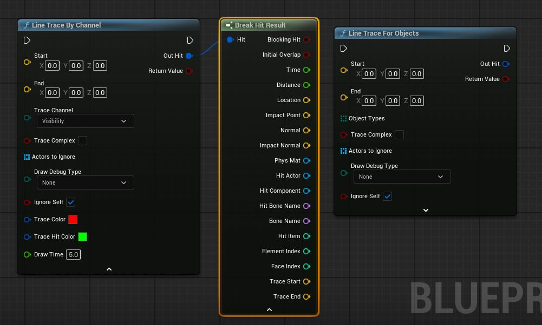
Task: Uncheck Ignore Self on Line Trace For Objects
Action: click(x=388, y=197)
